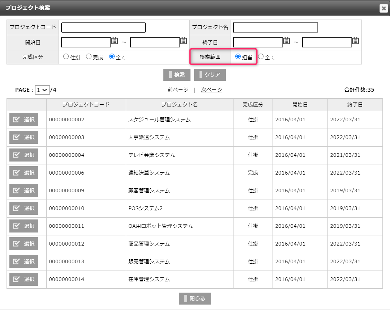
Task: Select 担当 radio in 検索範囲
Action: [238, 57]
